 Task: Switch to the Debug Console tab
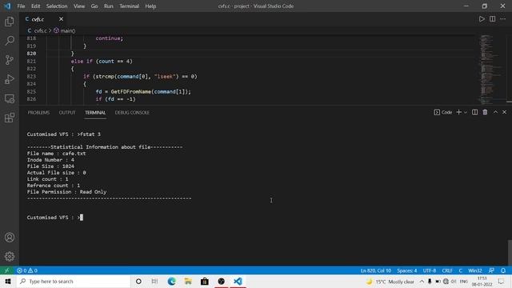132,112
